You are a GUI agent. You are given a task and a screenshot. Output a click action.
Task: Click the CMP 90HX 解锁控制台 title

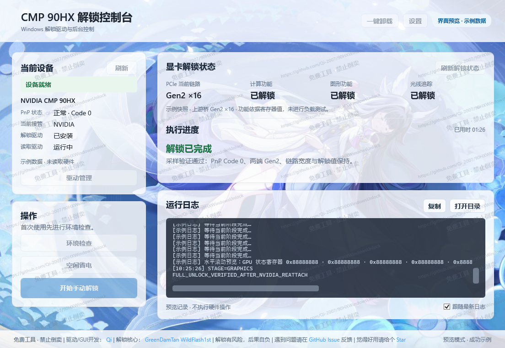(77, 17)
